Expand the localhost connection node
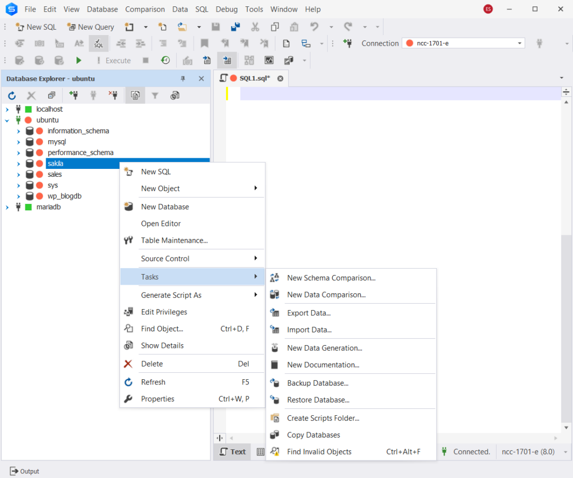 7,109
